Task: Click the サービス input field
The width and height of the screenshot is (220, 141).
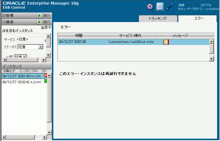Action: [x=30, y=39]
